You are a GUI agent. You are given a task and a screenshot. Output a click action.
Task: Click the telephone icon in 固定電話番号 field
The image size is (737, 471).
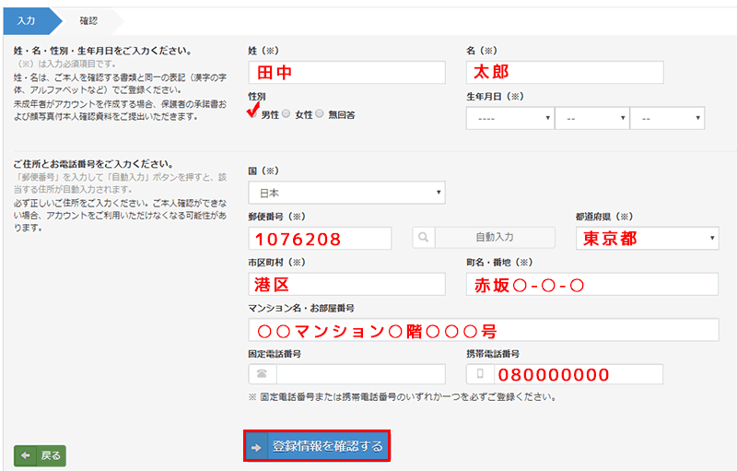click(263, 374)
